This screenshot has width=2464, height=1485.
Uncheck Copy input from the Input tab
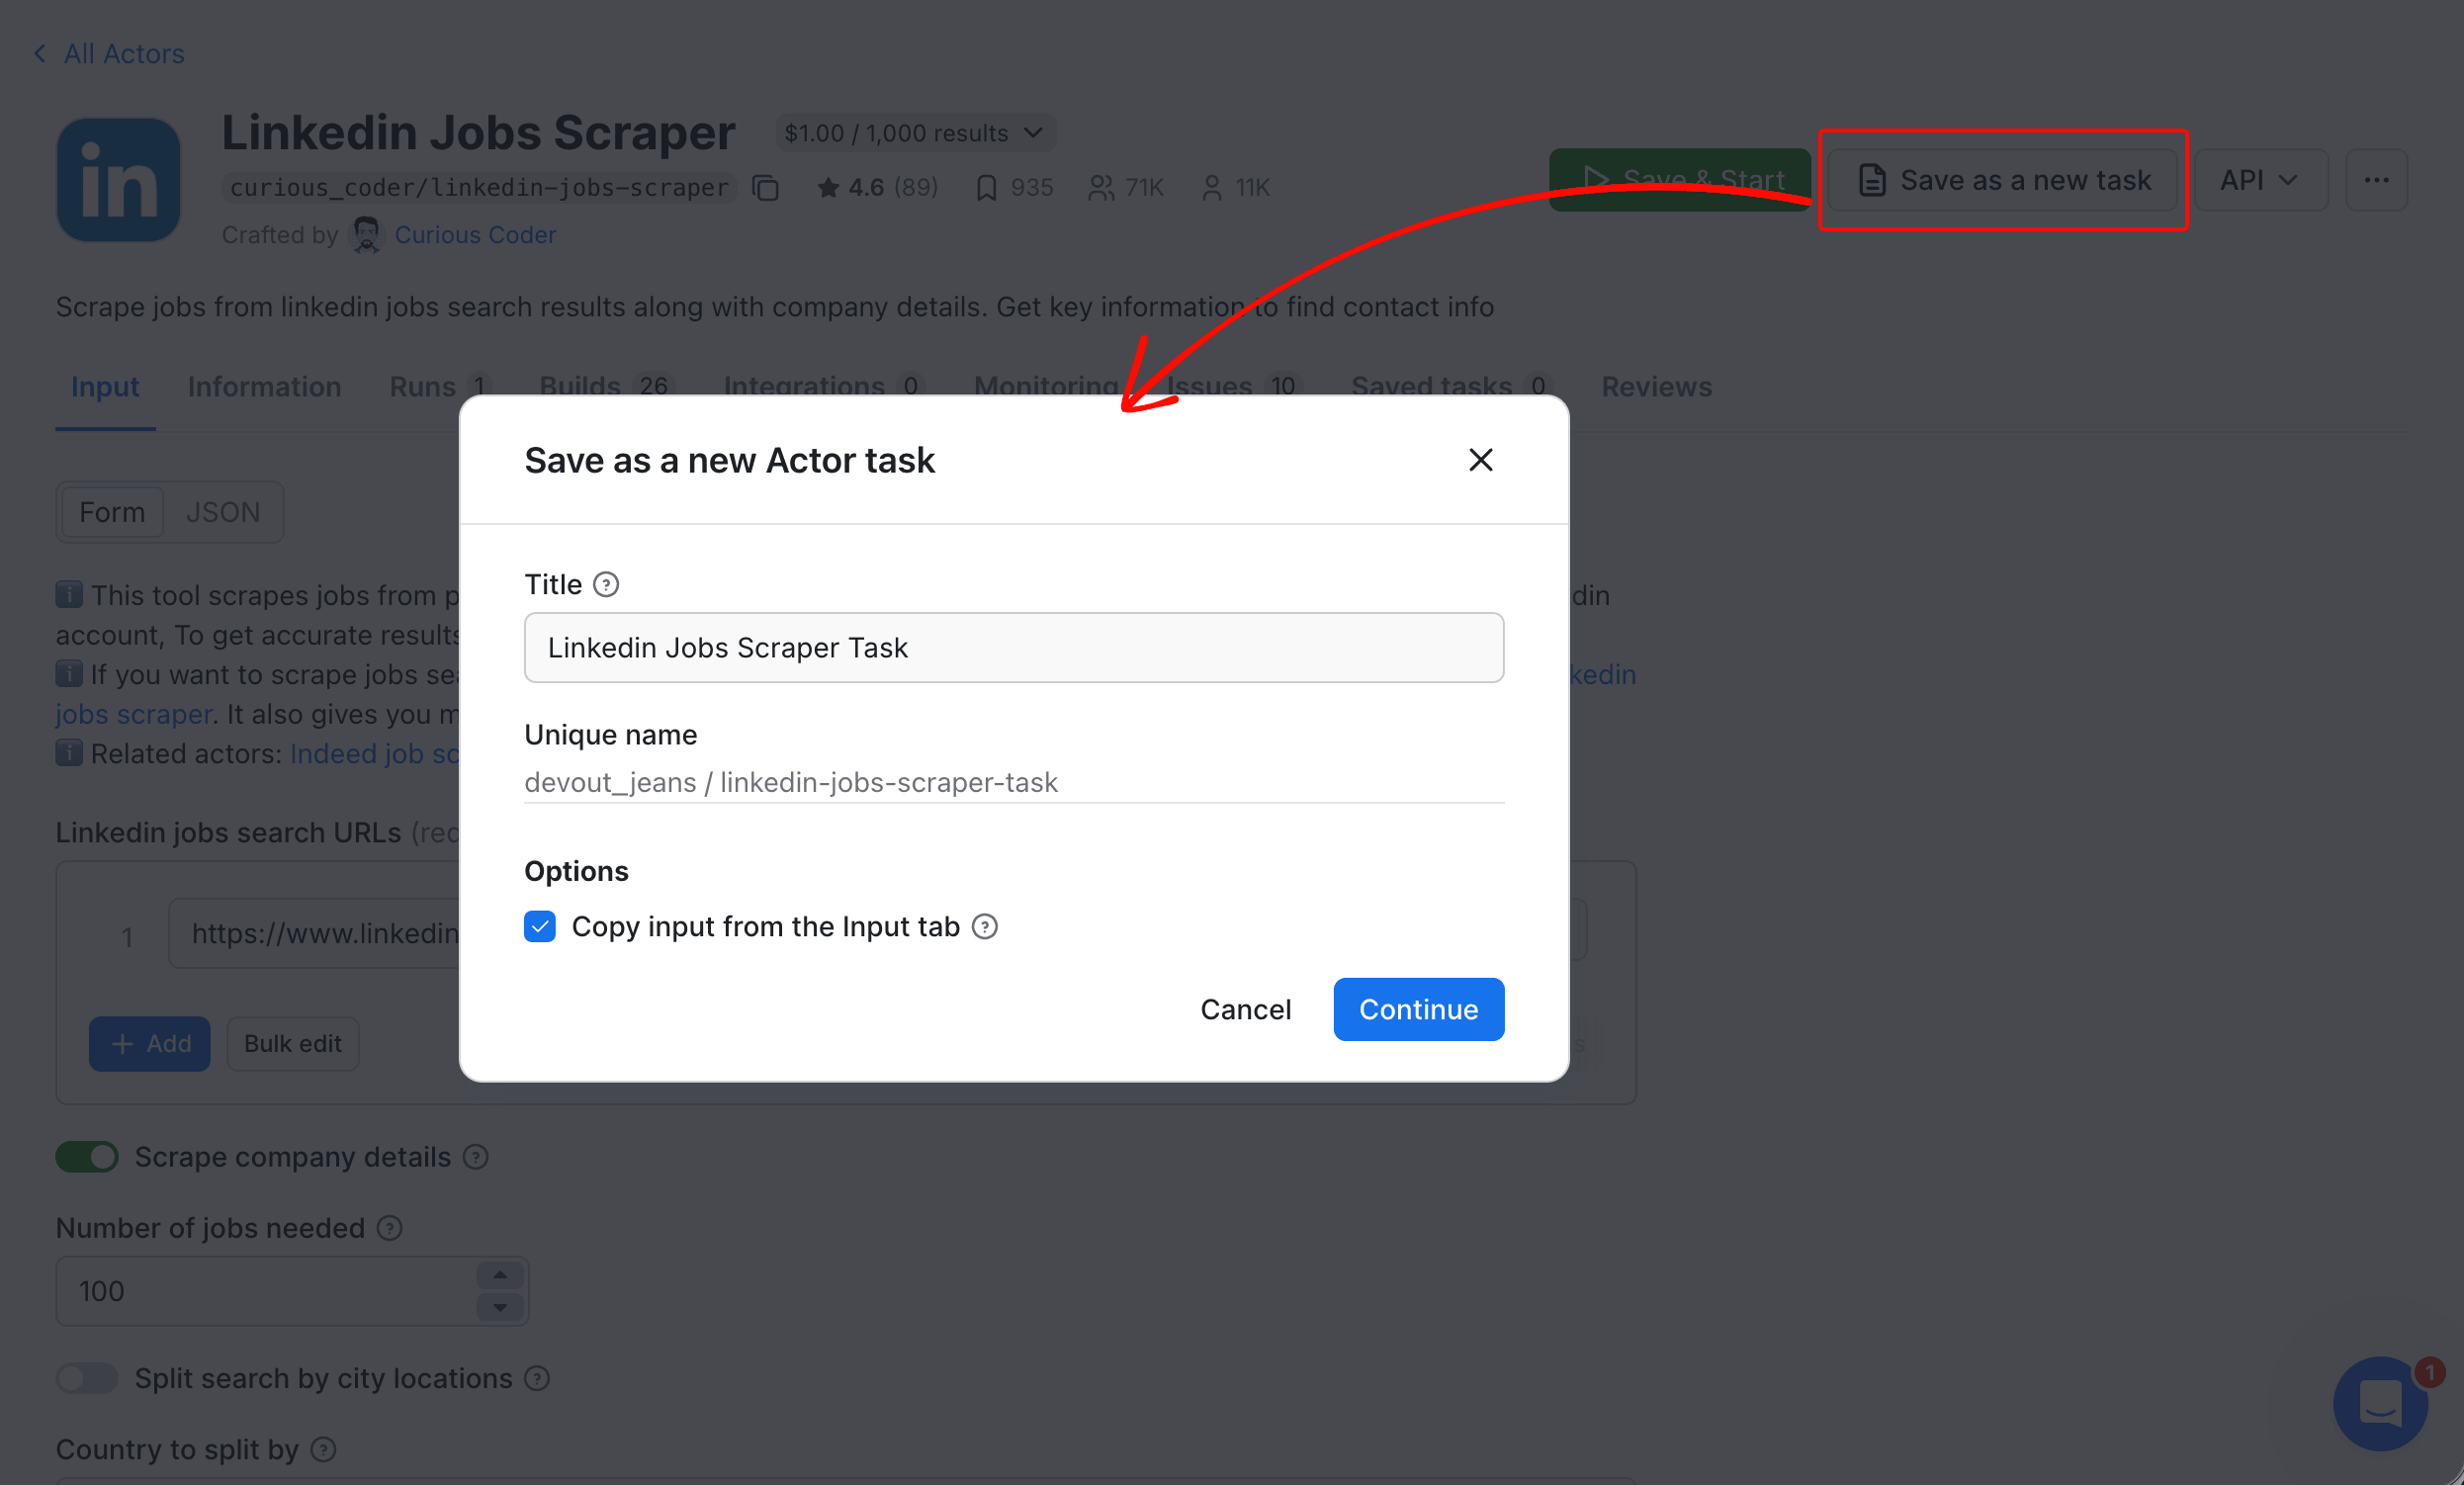click(540, 927)
